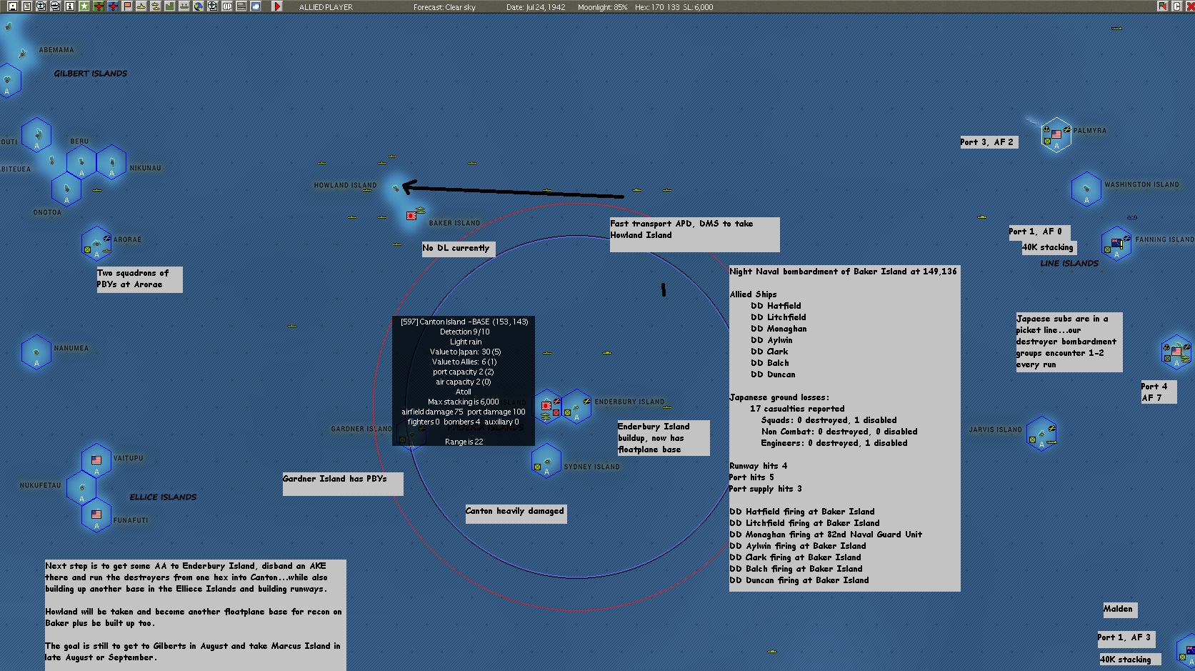The image size is (1195, 671).
Task: Select the Onotoa base hex
Action: [66, 189]
